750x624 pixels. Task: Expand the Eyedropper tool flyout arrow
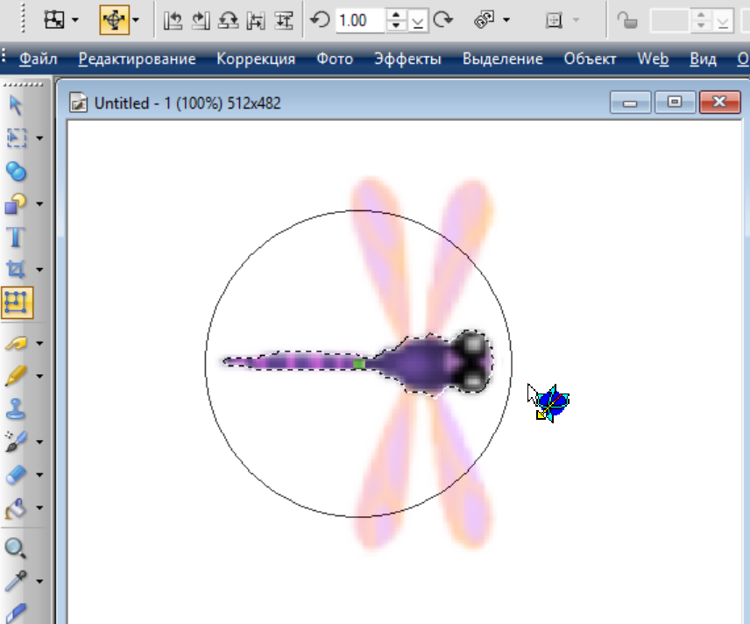point(39,581)
